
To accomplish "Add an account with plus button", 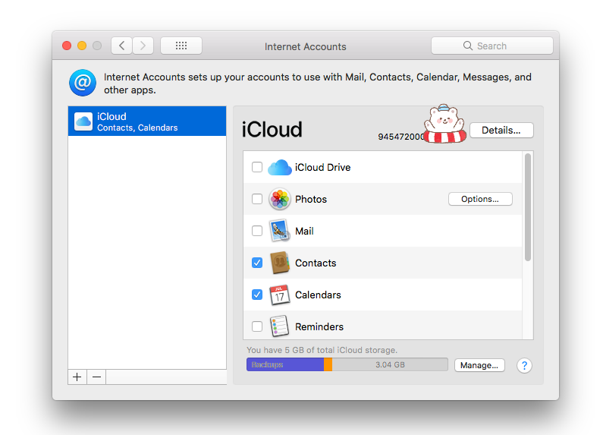I will [77, 377].
